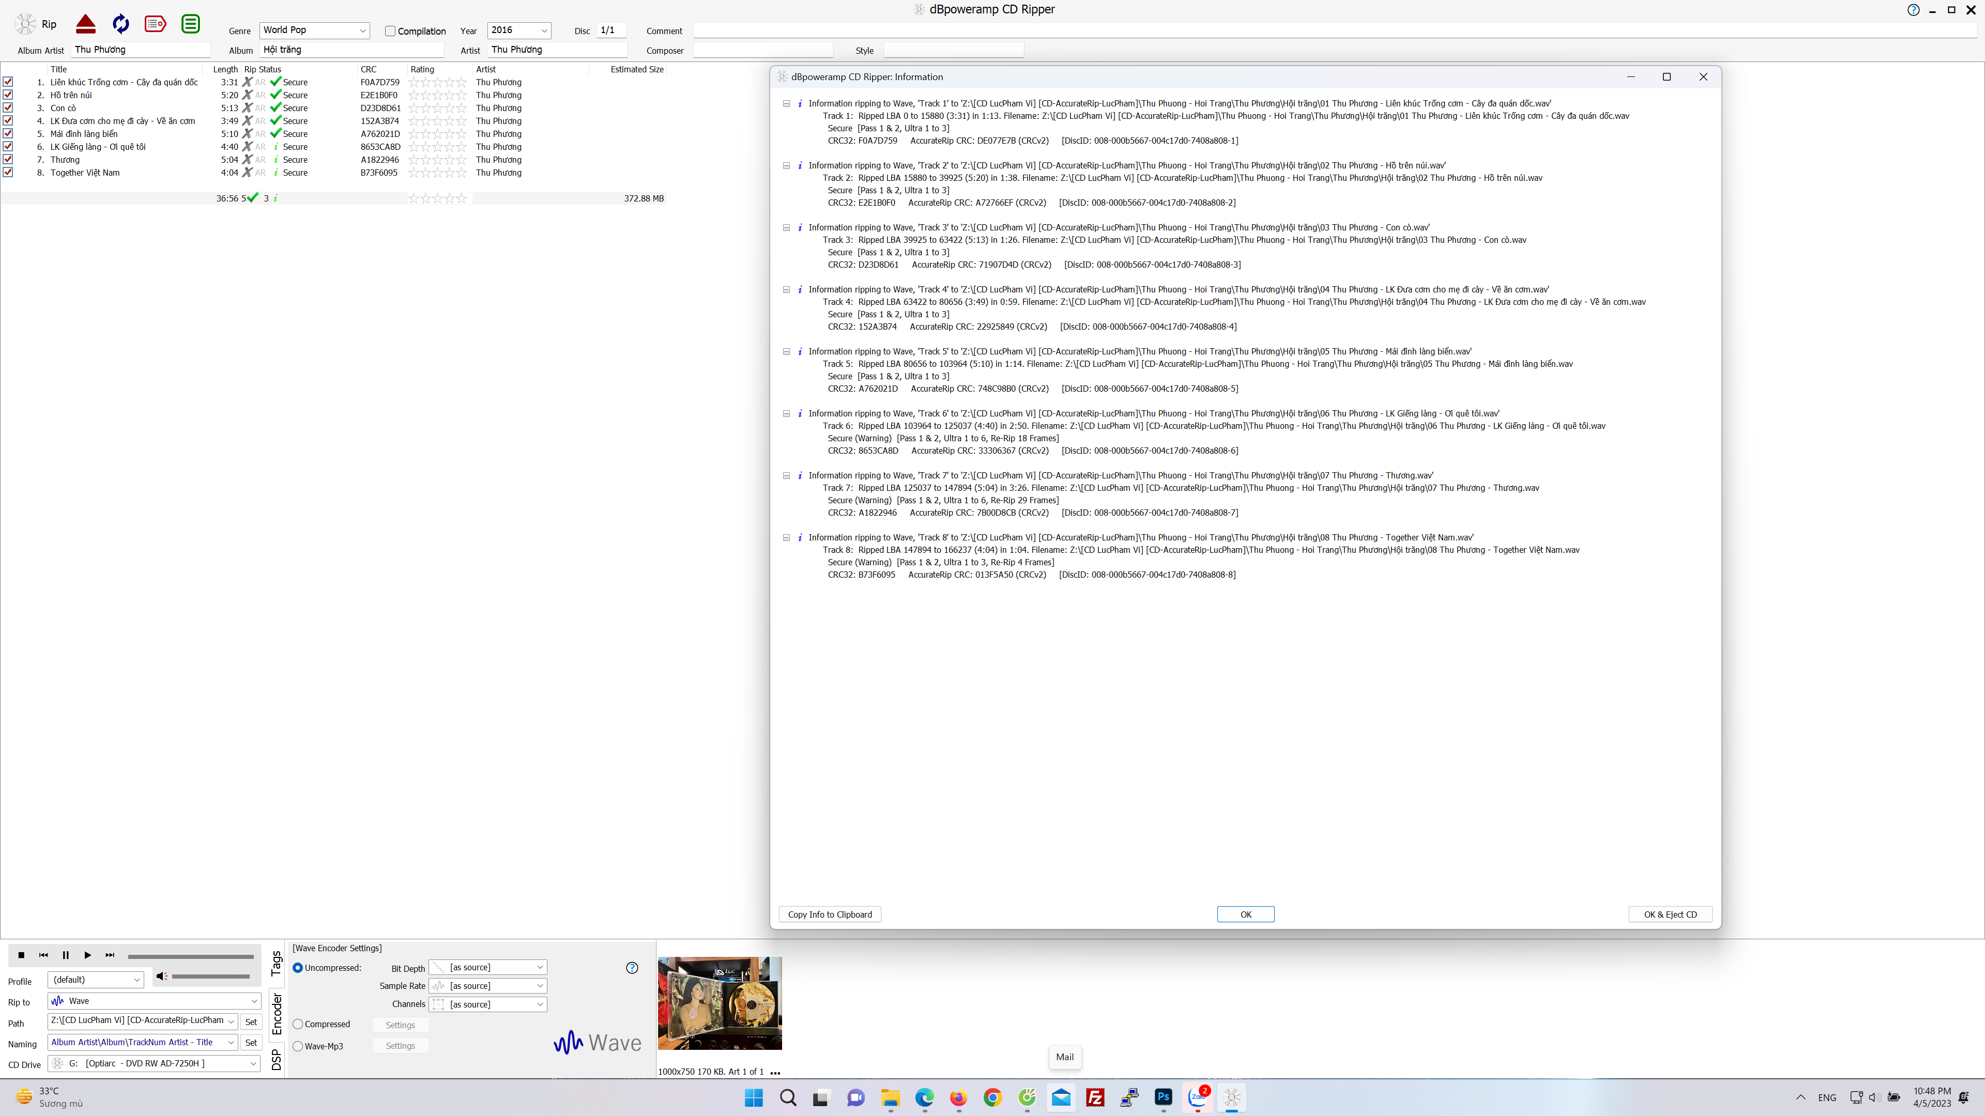Screen dimensions: 1985x1116
Task: Mute audio via the speaker icon
Action: tap(161, 976)
